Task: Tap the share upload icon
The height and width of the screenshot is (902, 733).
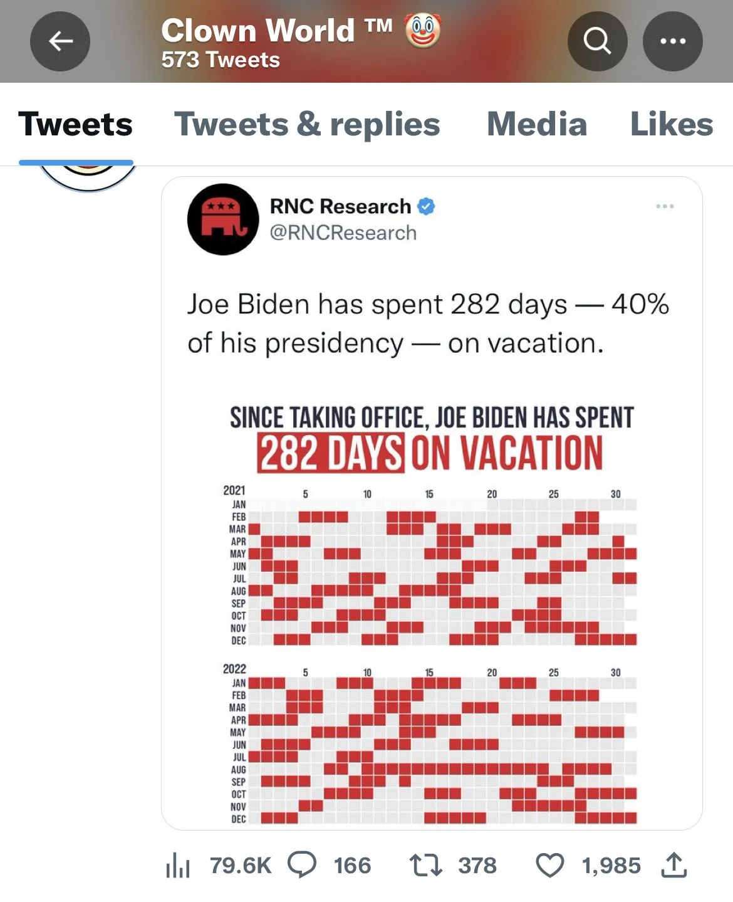Action: [x=674, y=865]
